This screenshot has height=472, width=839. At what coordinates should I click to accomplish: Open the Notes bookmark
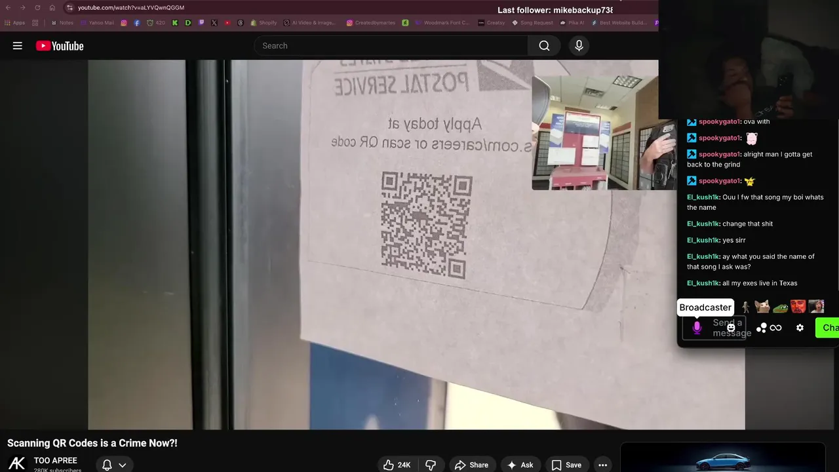coord(62,23)
